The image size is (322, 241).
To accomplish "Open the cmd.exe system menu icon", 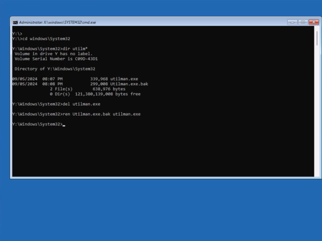I will [15, 22].
